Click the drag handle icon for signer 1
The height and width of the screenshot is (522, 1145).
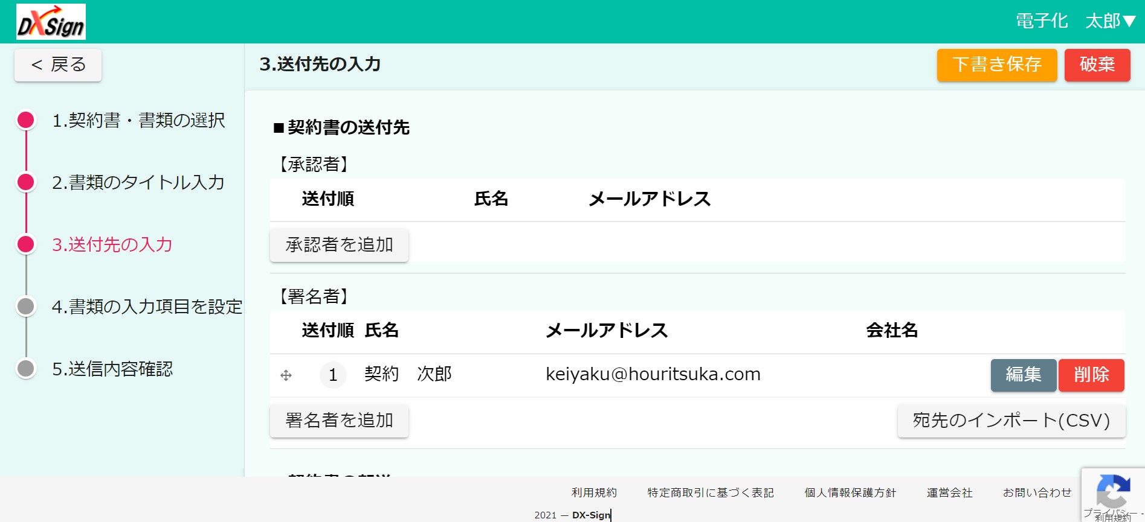pyautogui.click(x=286, y=375)
